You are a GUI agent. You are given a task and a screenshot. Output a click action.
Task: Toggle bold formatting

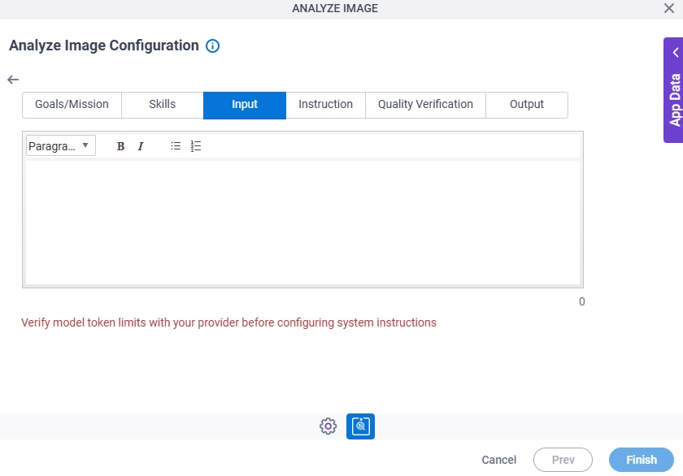[x=120, y=146]
